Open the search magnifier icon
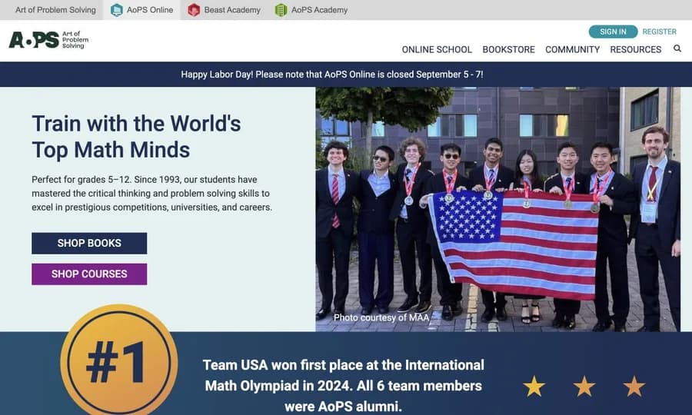Viewport: 692px width, 415px height. (677, 48)
